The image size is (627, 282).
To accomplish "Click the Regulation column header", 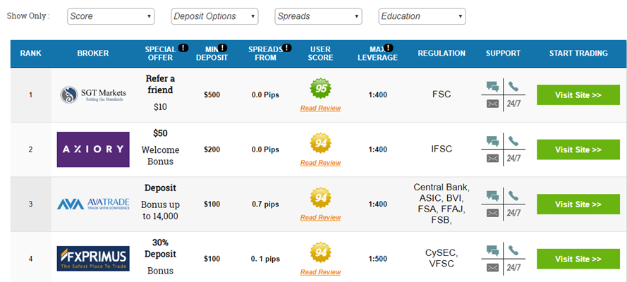I will [x=442, y=53].
